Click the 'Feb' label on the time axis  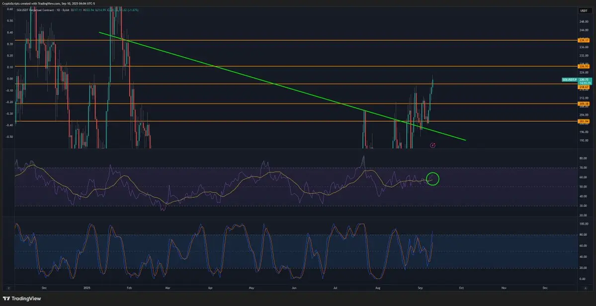point(128,288)
